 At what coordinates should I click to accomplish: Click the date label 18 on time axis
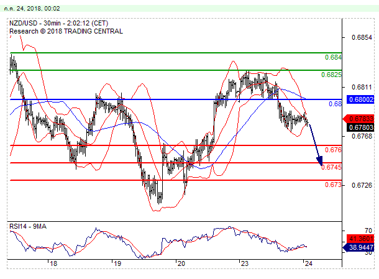point(53,263)
